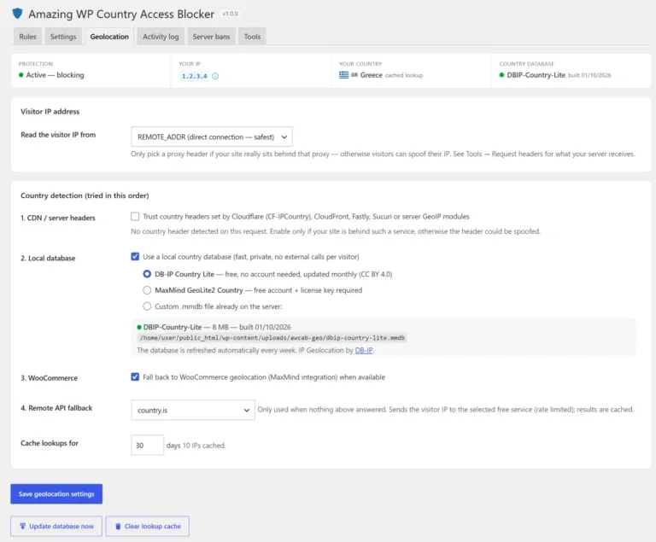Viewport: 656px width, 542px height.
Task: Click the info icon next to IP 1.2.3.4
Action: (x=215, y=76)
